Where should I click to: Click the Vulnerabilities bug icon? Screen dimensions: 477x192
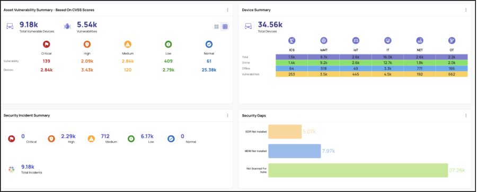tap(67, 26)
